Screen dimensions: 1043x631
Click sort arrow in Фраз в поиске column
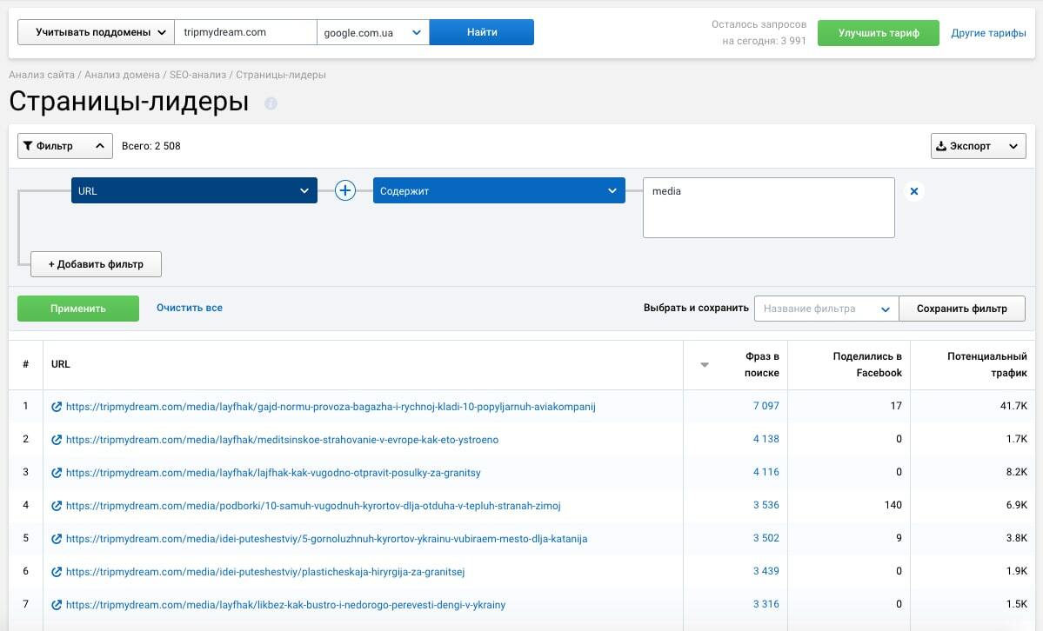(705, 365)
